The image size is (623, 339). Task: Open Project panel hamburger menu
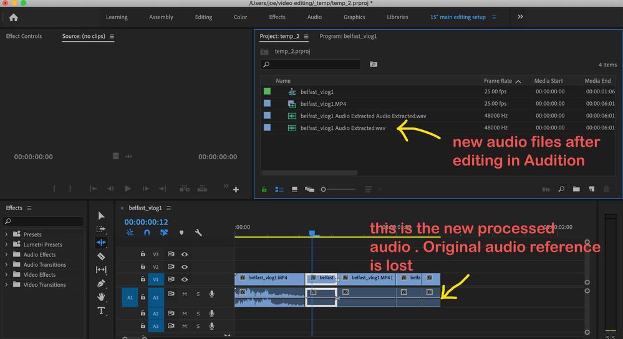click(x=306, y=37)
